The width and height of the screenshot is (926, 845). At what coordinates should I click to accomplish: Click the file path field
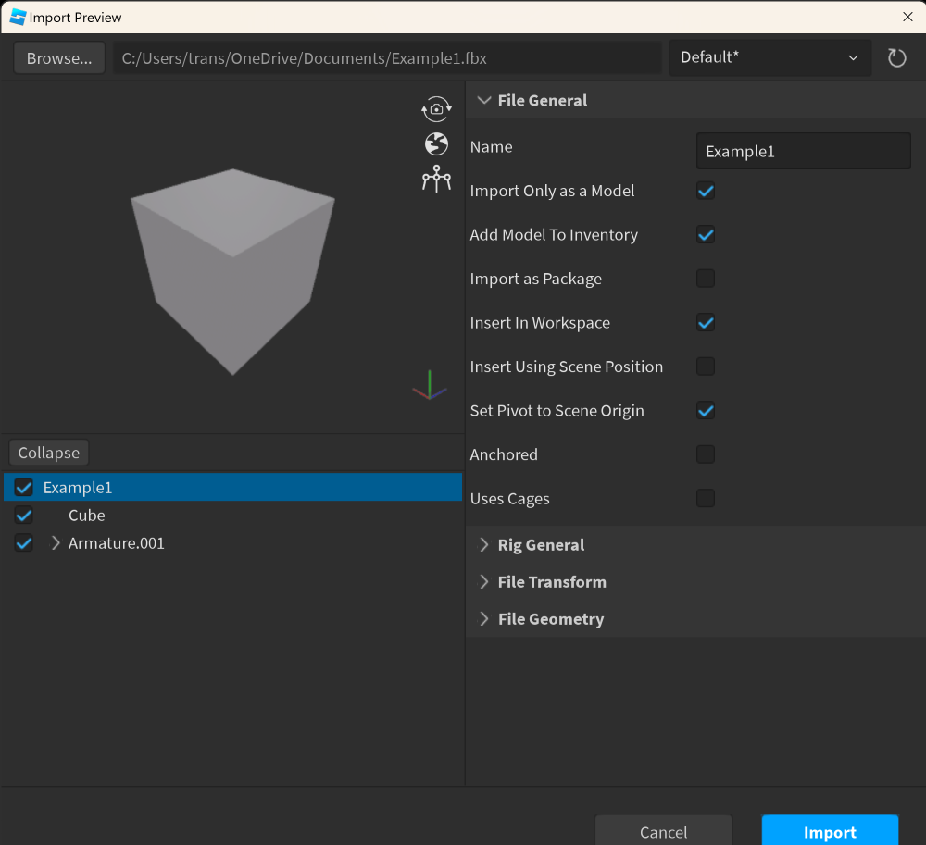coord(387,57)
